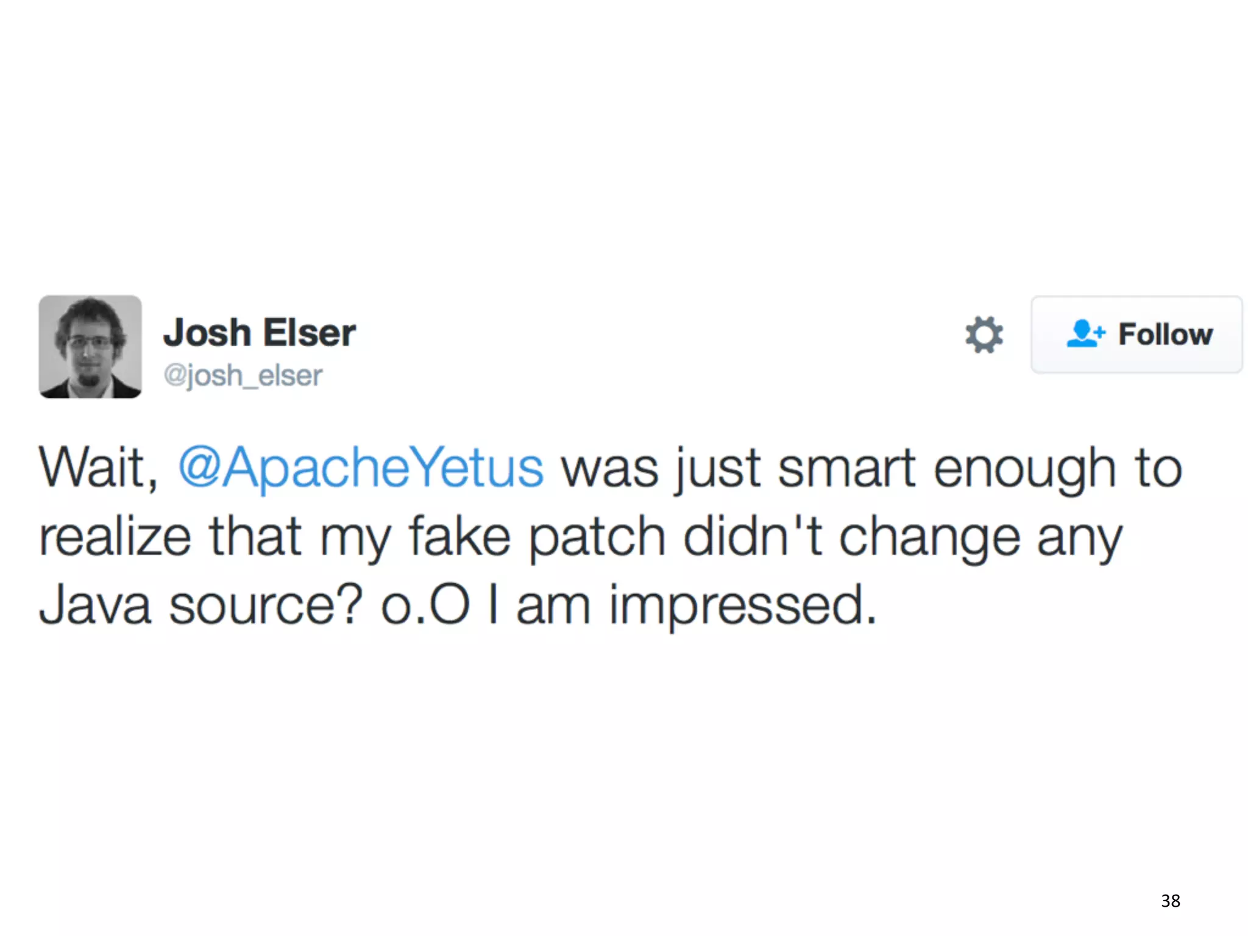Click the Josh Elser display name

tap(260, 333)
